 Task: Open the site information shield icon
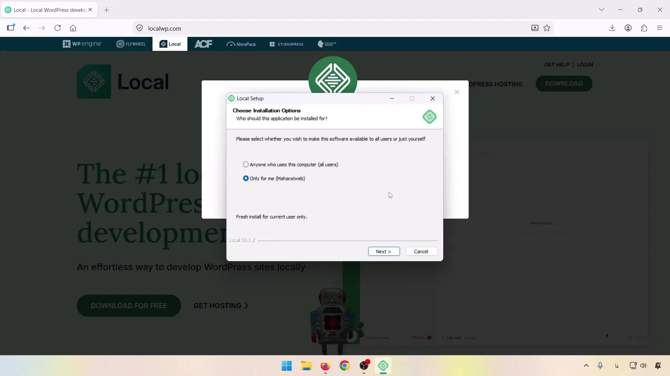pyautogui.click(x=140, y=28)
